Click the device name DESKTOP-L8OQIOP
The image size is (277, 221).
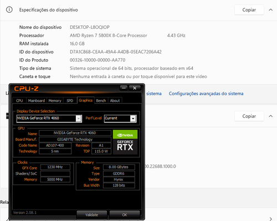coord(90,27)
